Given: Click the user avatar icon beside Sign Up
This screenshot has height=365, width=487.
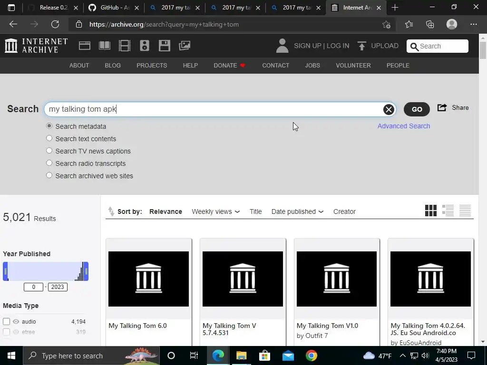Looking at the screenshot, I should 282,46.
